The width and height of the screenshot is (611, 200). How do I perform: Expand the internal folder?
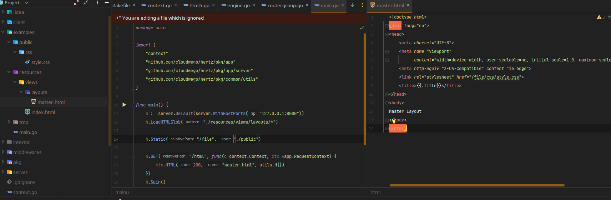click(x=3, y=142)
